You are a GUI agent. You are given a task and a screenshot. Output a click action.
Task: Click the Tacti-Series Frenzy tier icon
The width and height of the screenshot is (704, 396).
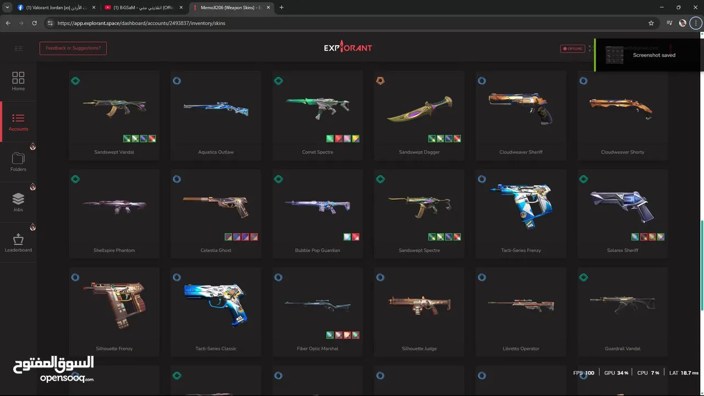[482, 179]
